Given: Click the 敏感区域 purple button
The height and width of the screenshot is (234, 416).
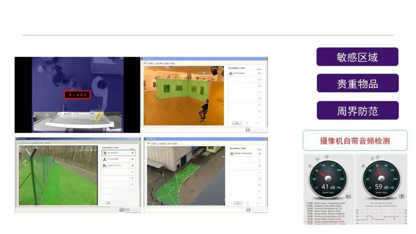Looking at the screenshot, I should pos(357,57).
